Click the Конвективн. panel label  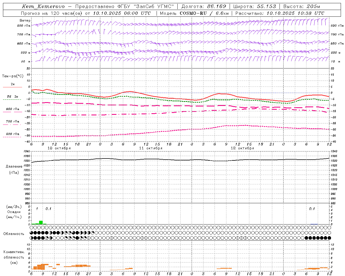pos(14,252)
